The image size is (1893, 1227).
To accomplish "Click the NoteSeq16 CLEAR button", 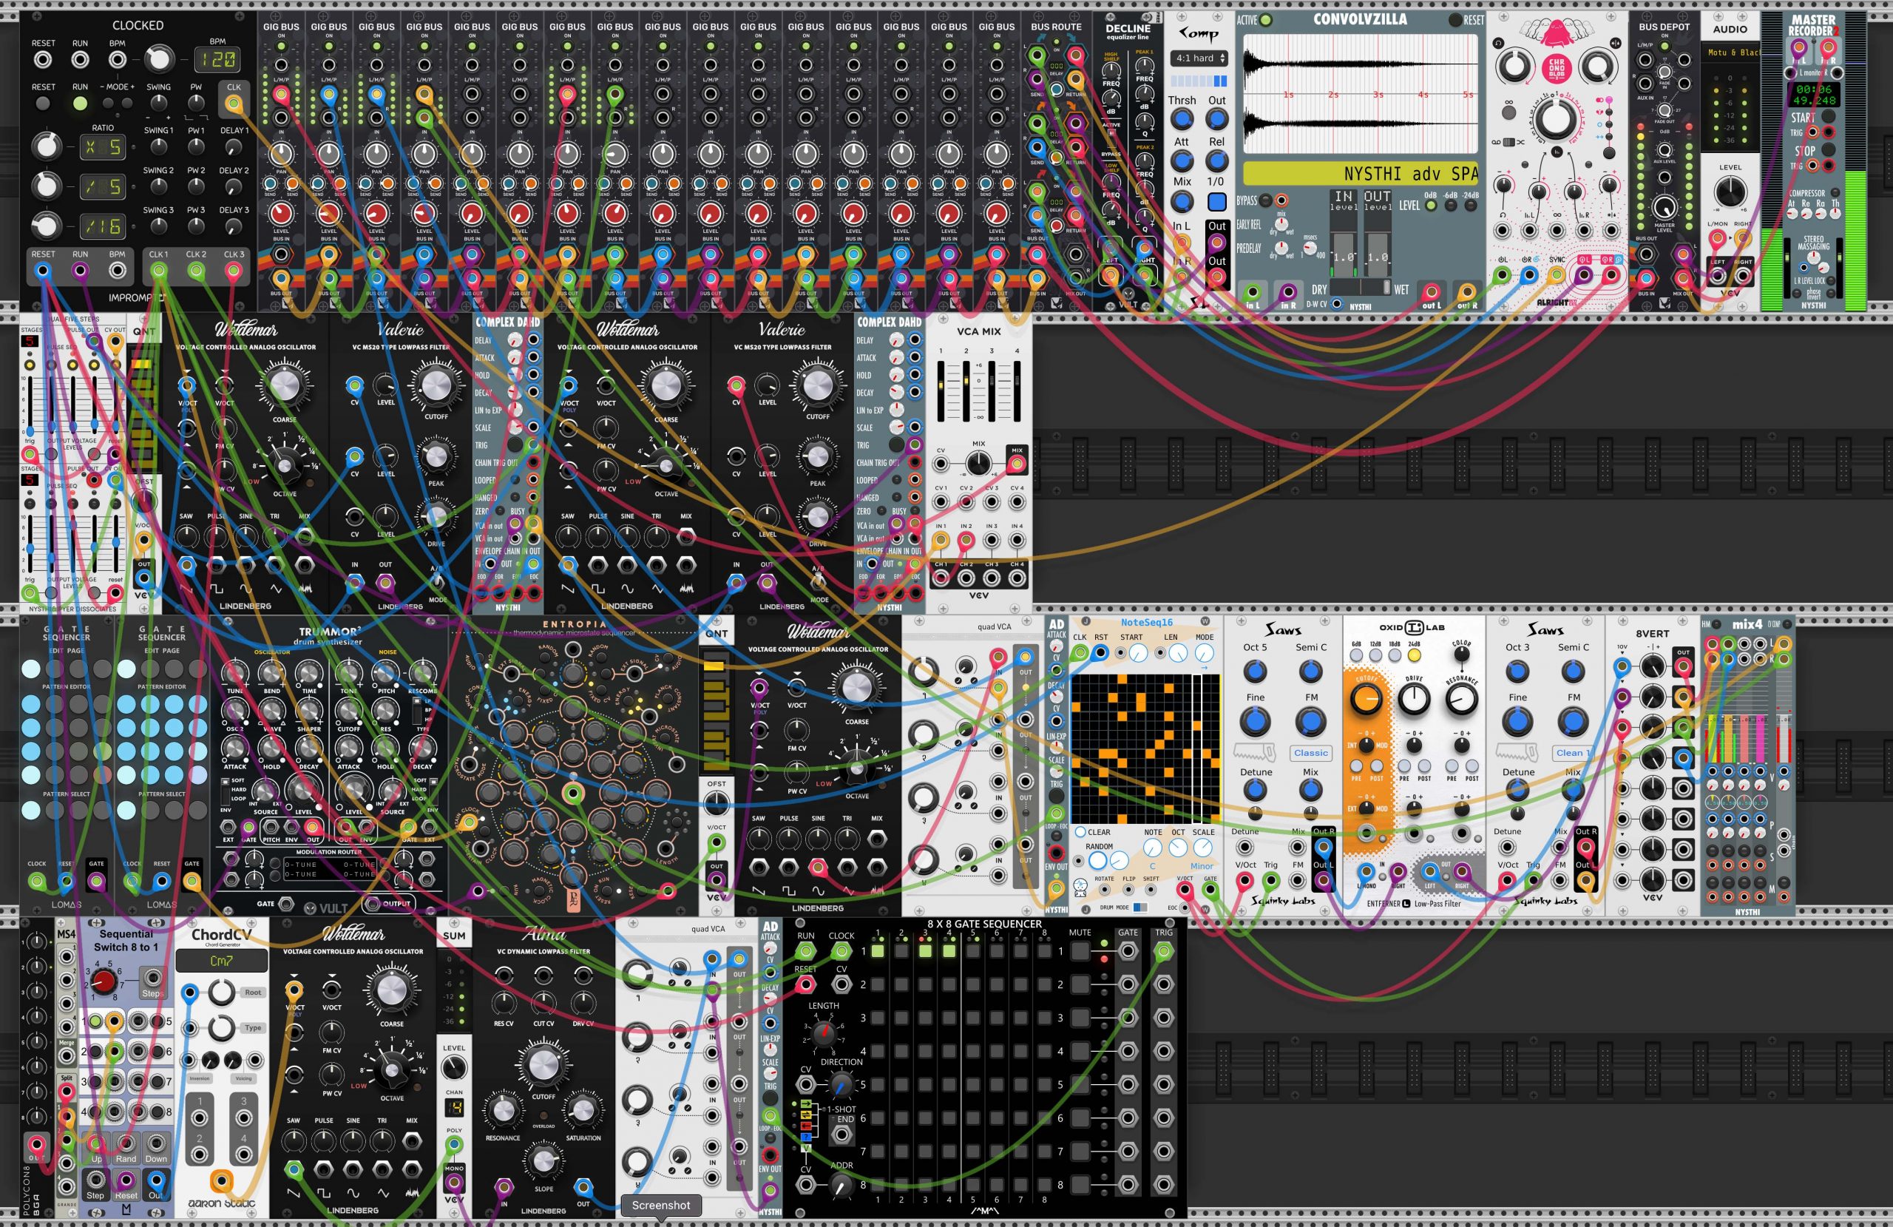I will point(1080,832).
